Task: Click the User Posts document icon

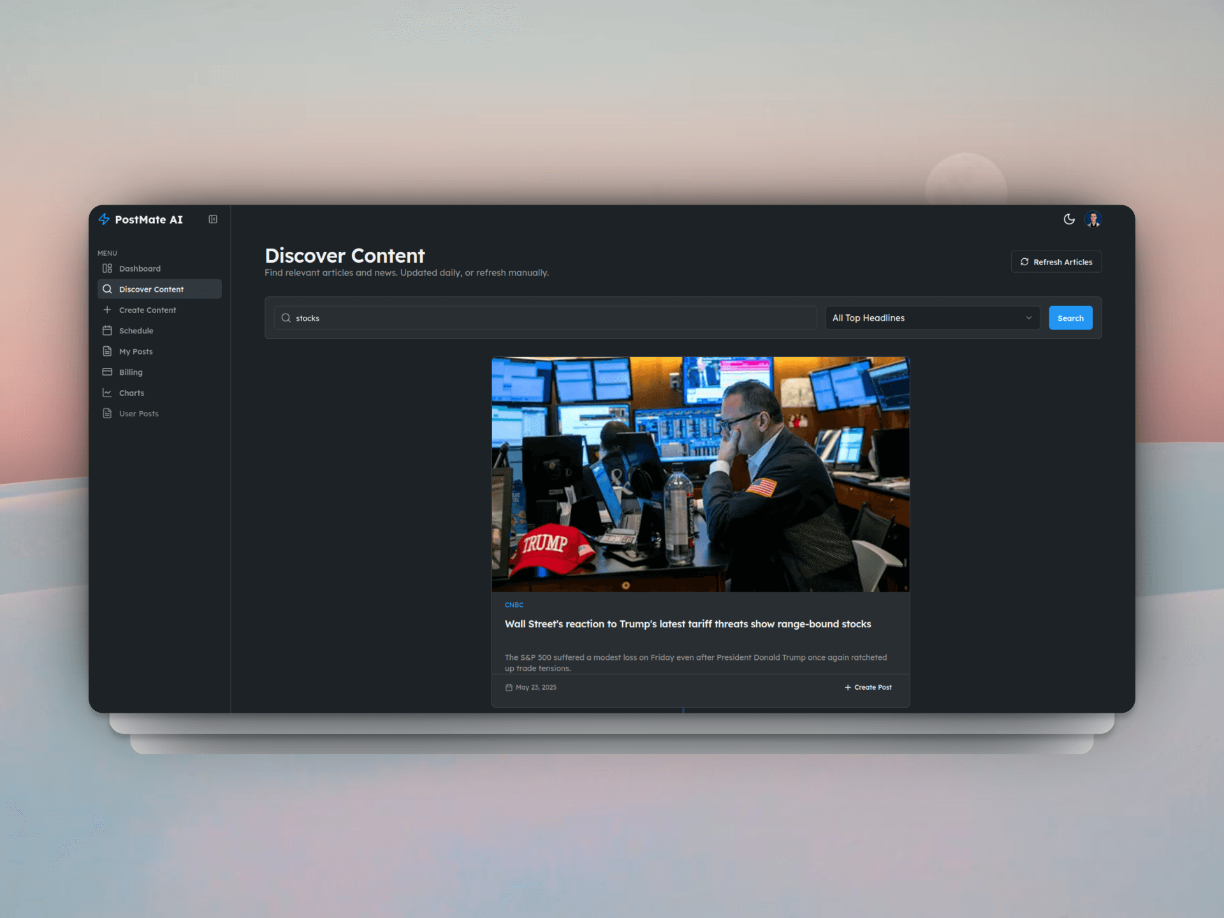Action: [107, 413]
